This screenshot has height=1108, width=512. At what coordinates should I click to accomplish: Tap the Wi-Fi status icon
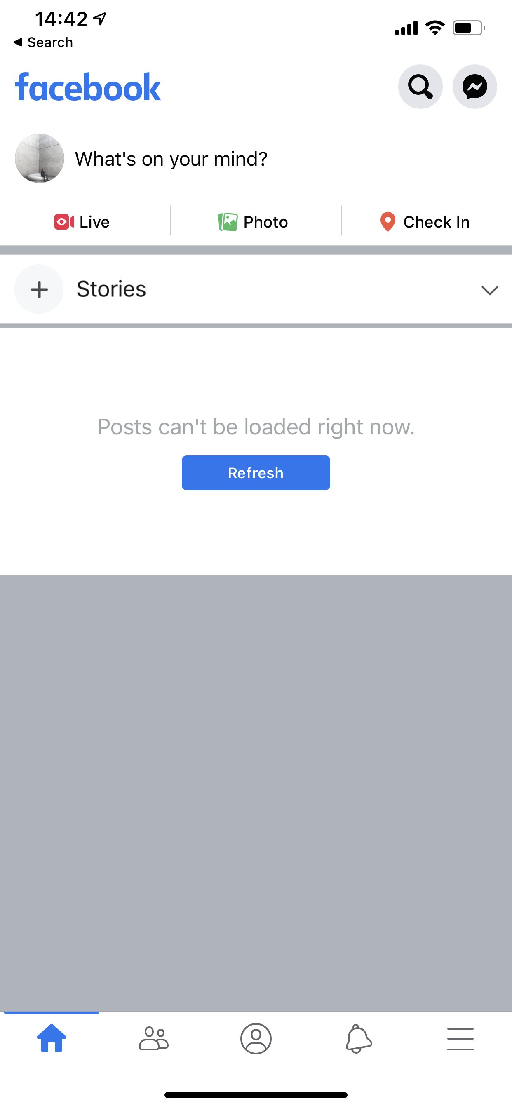(435, 28)
